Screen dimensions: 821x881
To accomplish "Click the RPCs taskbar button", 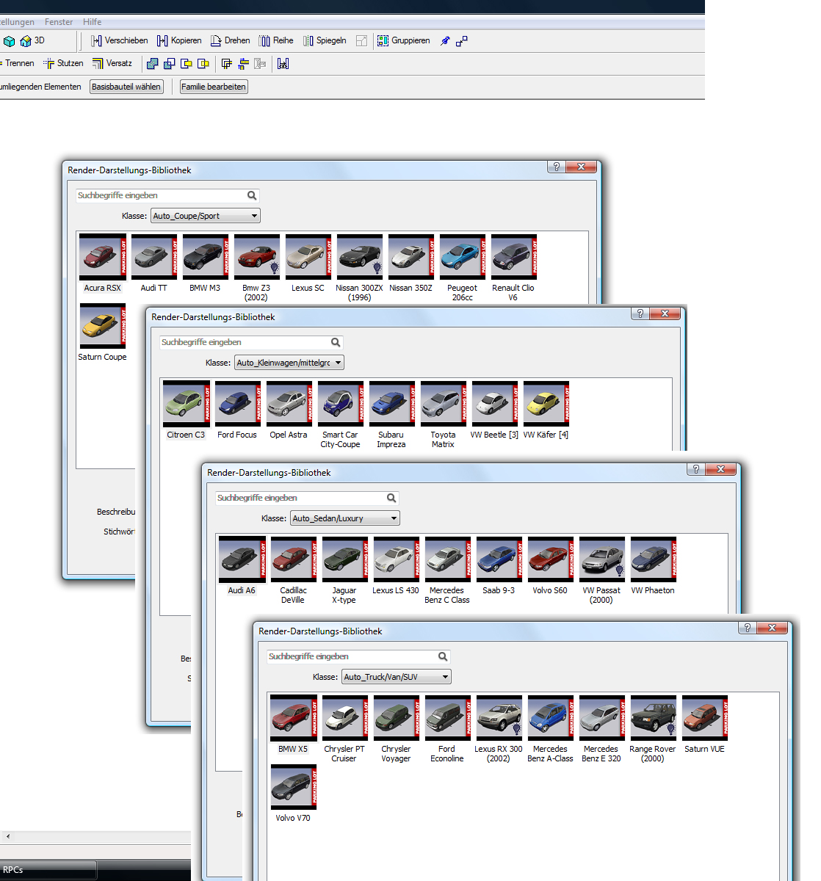I will pyautogui.click(x=48, y=870).
